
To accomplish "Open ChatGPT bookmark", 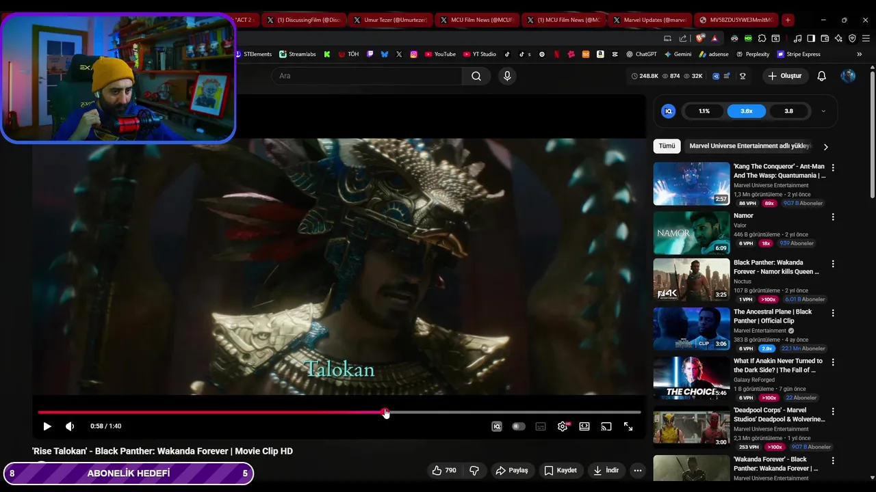I will [641, 54].
